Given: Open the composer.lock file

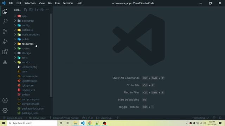Looking at the screenshot, I should [31, 104].
